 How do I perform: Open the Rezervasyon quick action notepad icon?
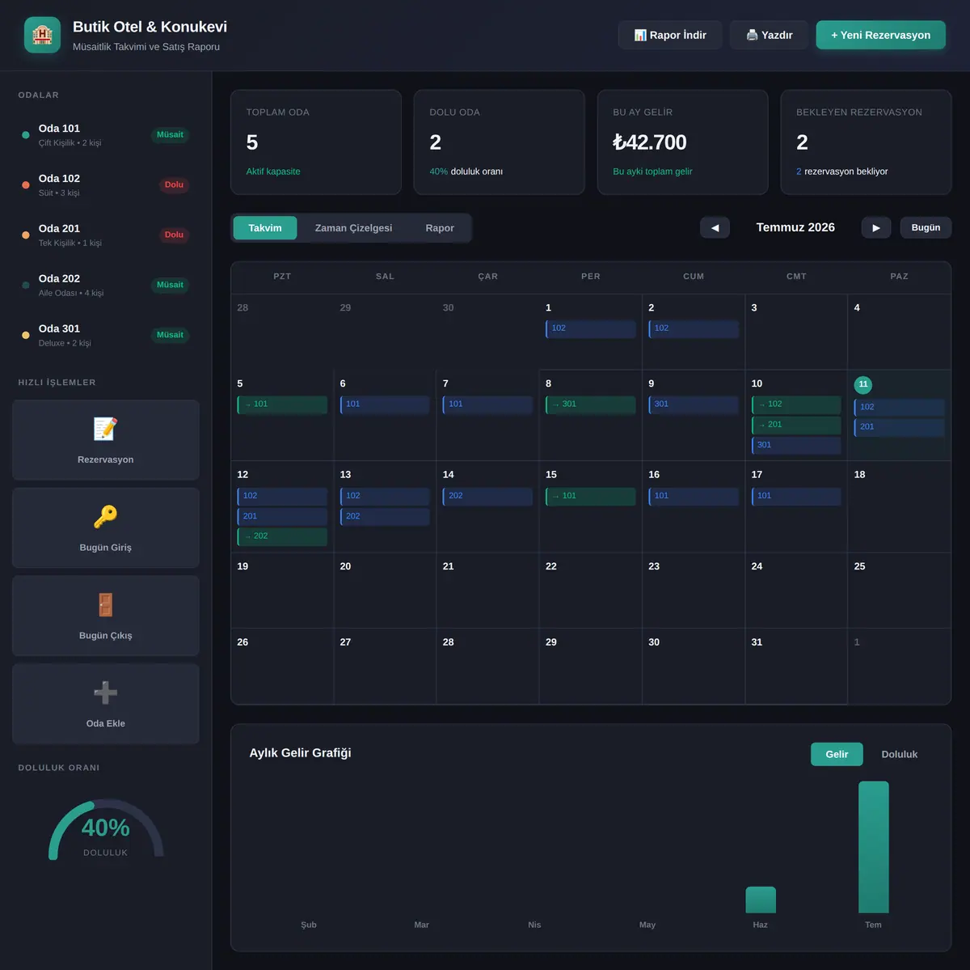click(x=105, y=429)
